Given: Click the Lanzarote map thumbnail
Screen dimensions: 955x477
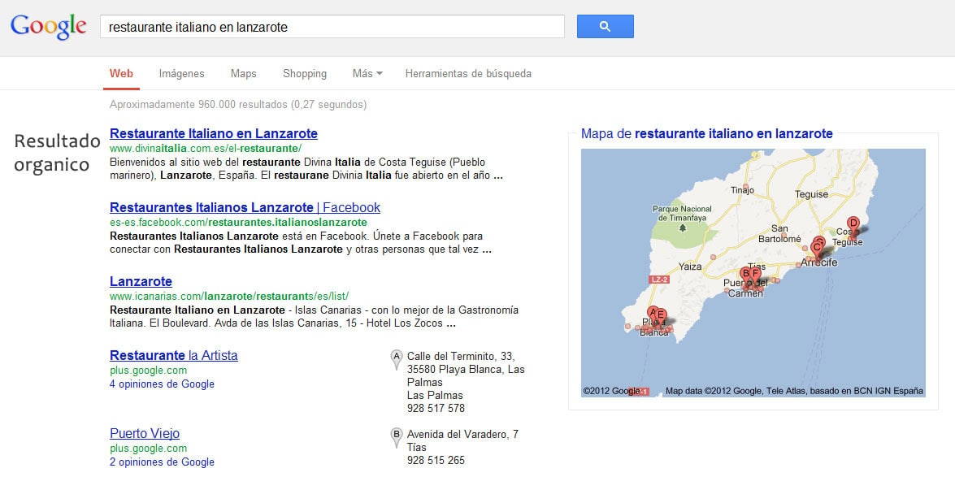Looking at the screenshot, I should (x=753, y=273).
